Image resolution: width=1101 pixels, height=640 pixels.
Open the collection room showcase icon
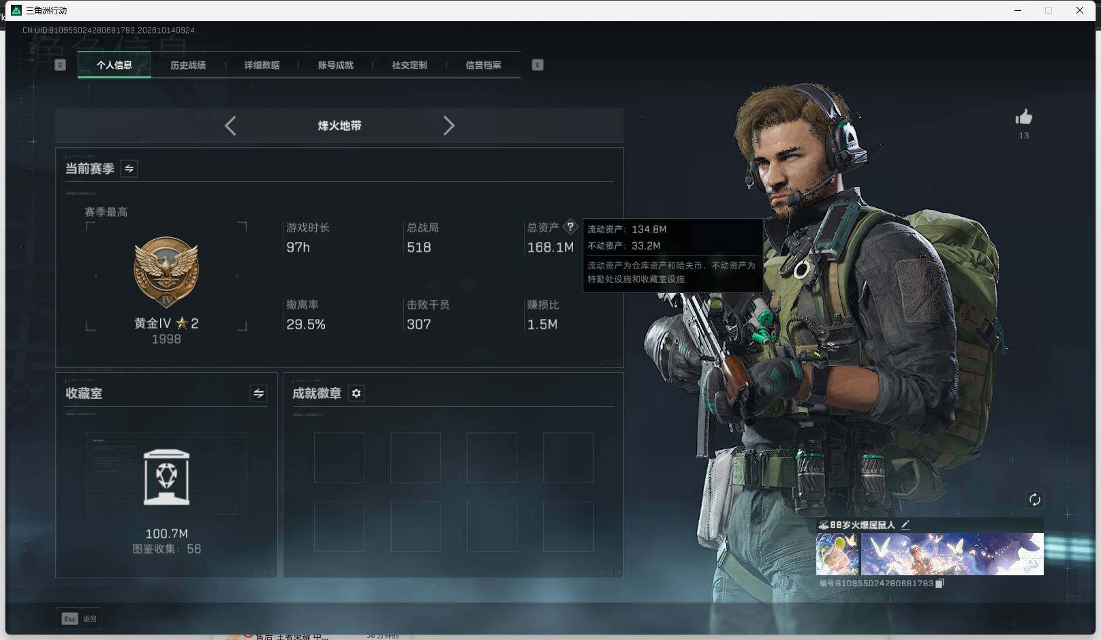pyautogui.click(x=167, y=477)
